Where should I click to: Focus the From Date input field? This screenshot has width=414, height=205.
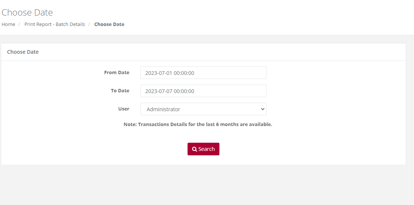203,73
